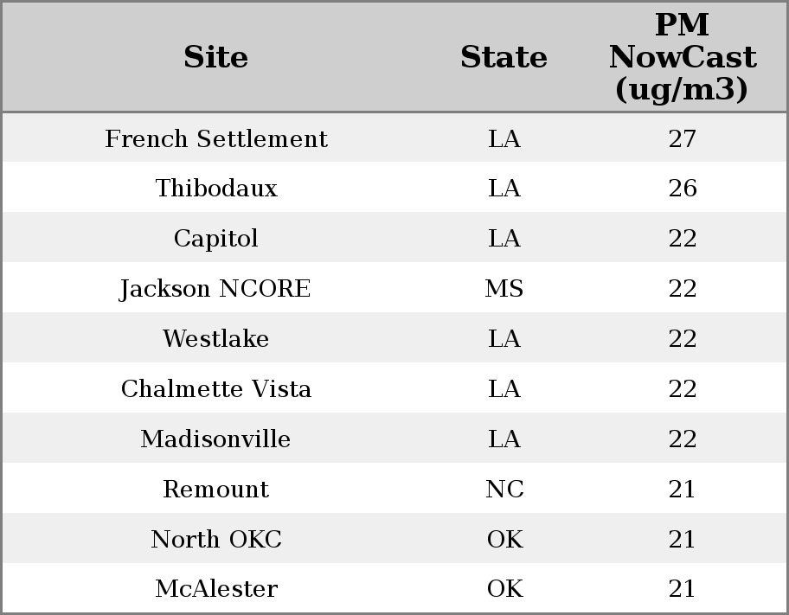
Task: Select the Jackson NCORE site cell
Action: (x=215, y=288)
